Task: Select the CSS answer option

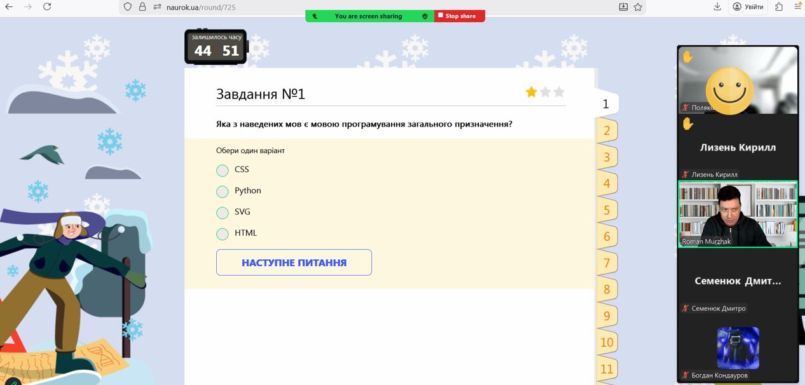Action: point(223,170)
